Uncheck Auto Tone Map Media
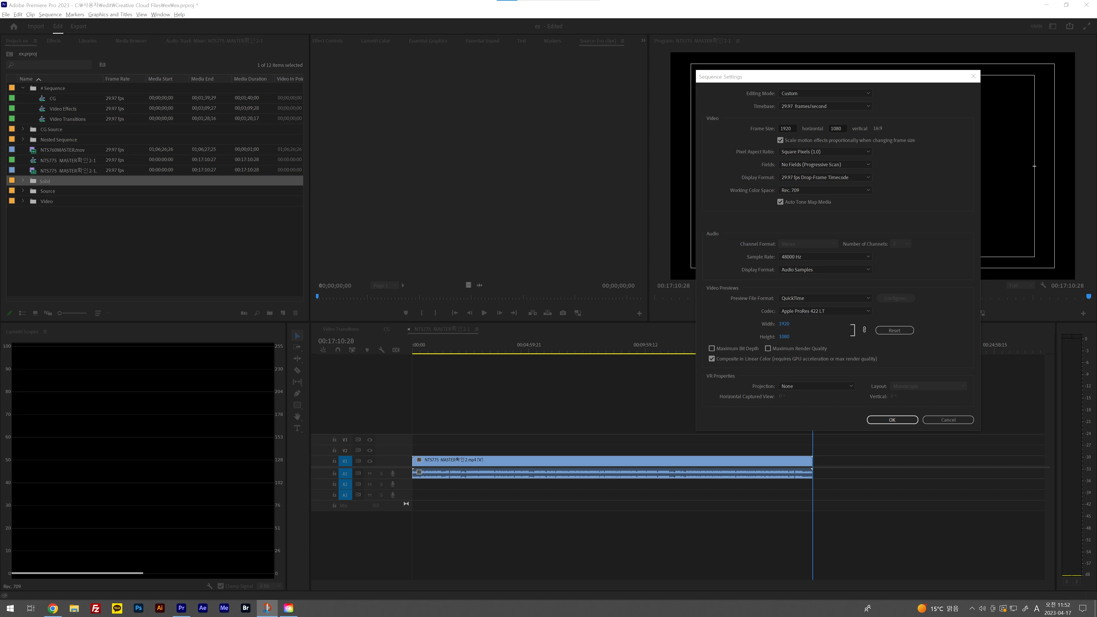Image resolution: width=1097 pixels, height=617 pixels. click(x=780, y=202)
